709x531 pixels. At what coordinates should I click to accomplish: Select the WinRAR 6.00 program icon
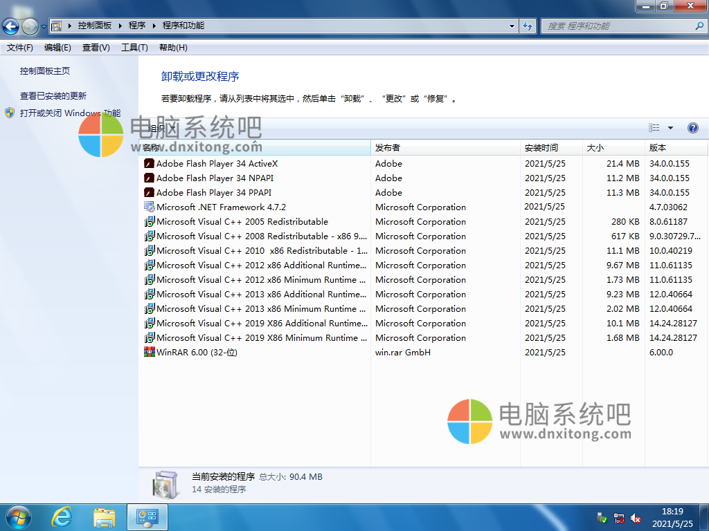[150, 352]
